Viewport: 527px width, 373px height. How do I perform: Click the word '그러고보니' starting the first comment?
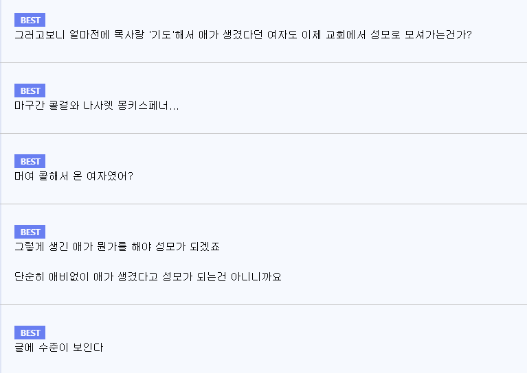[39, 34]
